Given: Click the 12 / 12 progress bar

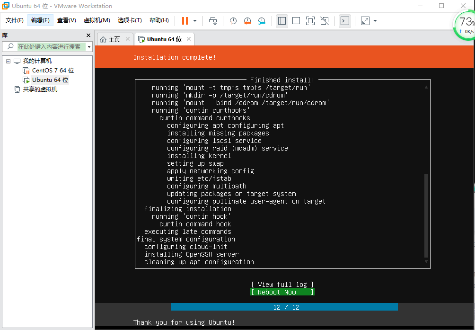Looking at the screenshot, I should click(284, 307).
